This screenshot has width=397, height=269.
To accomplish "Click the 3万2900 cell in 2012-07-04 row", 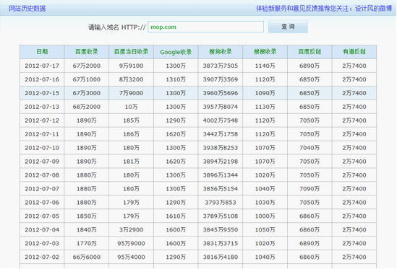I will click(x=131, y=229).
